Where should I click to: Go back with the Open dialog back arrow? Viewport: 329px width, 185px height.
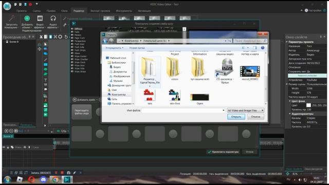pos(105,41)
